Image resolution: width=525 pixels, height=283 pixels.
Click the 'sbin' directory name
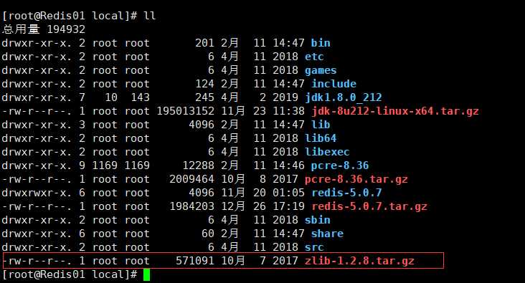[x=318, y=220]
